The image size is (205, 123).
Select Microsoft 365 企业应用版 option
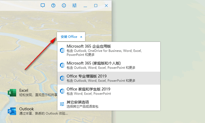109,50
